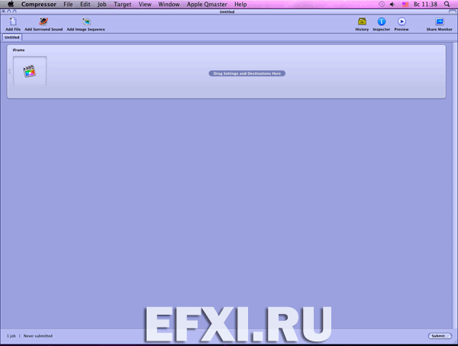458x346 pixels.
Task: Open the Apple Qmaster menu
Action: tap(207, 5)
